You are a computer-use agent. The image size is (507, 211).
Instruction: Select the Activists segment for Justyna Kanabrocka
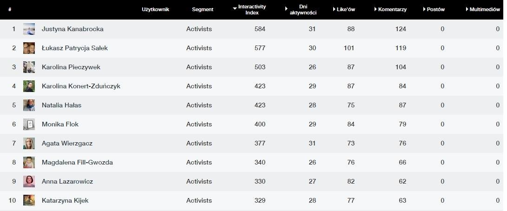tap(199, 29)
